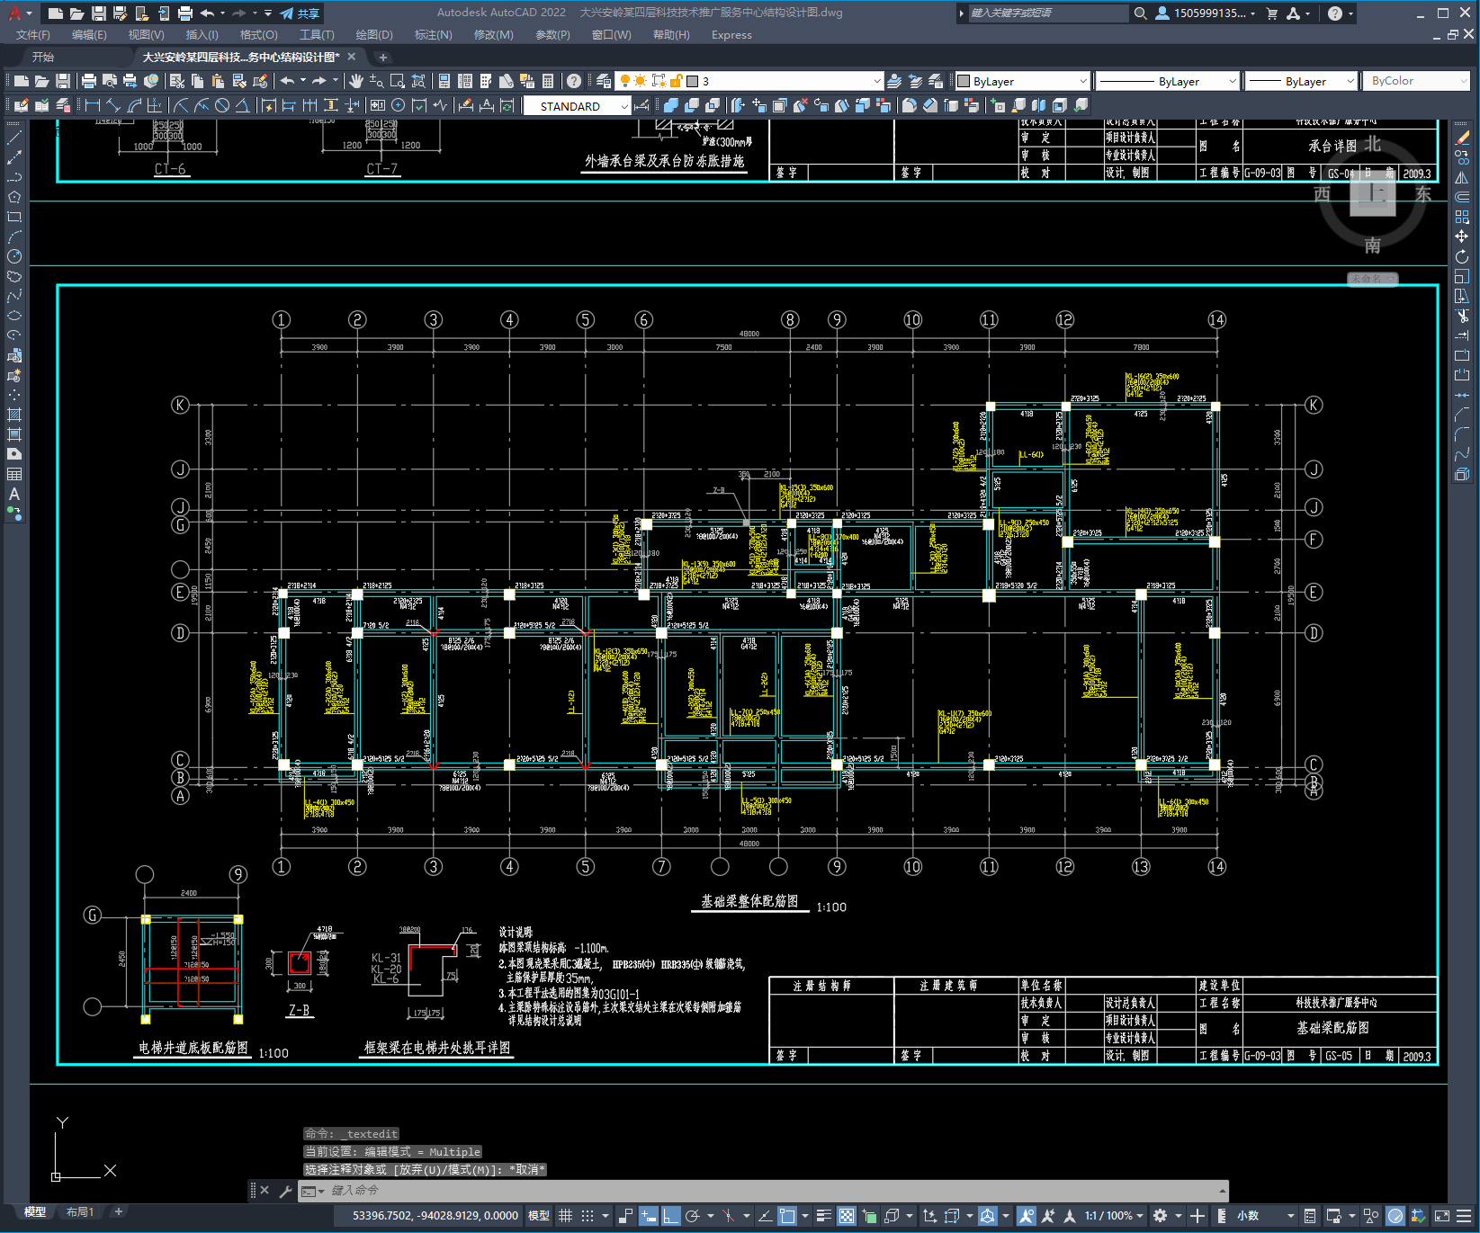Toggle lineweight display in status bar
Screen dimensions: 1480x1233
point(823,1216)
